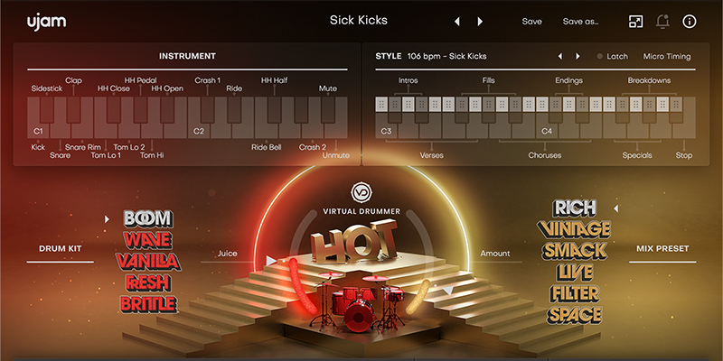
Task: Click the red drum kit image
Action: [361, 301]
